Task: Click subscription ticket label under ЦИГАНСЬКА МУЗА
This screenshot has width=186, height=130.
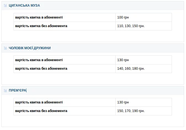Action: [39, 17]
